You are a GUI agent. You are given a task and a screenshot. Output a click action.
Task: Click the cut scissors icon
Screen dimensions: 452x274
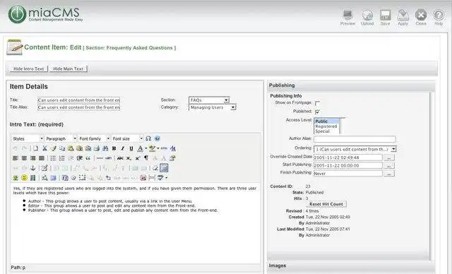pyautogui.click(x=44, y=148)
